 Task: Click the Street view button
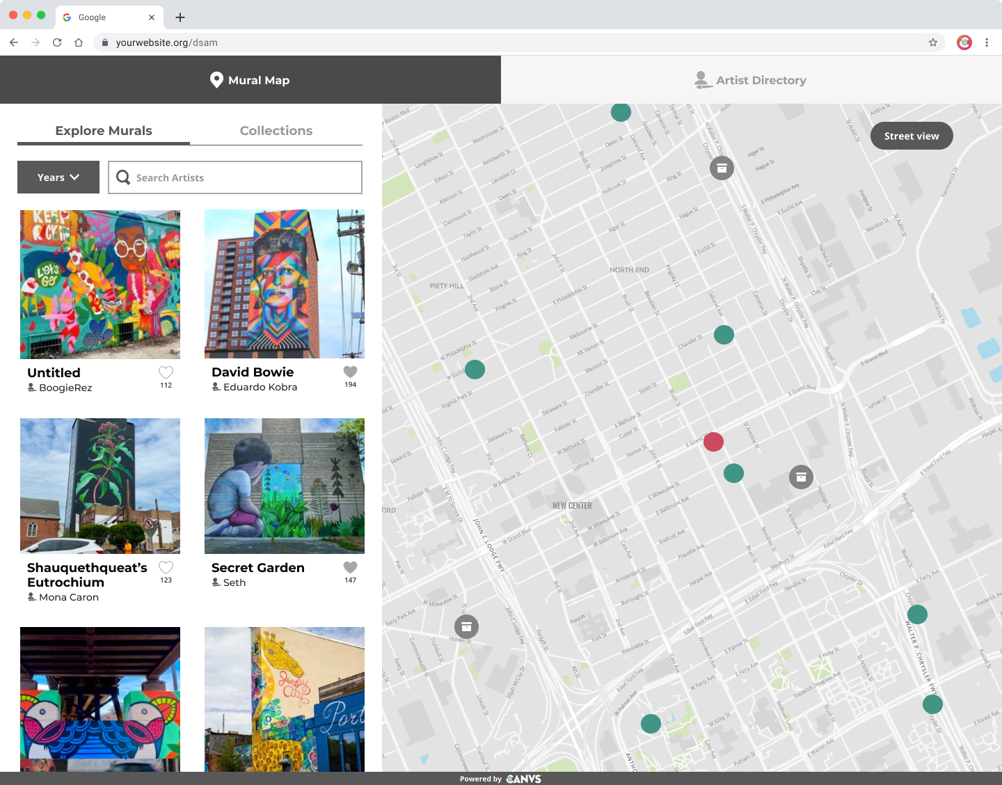coord(912,136)
